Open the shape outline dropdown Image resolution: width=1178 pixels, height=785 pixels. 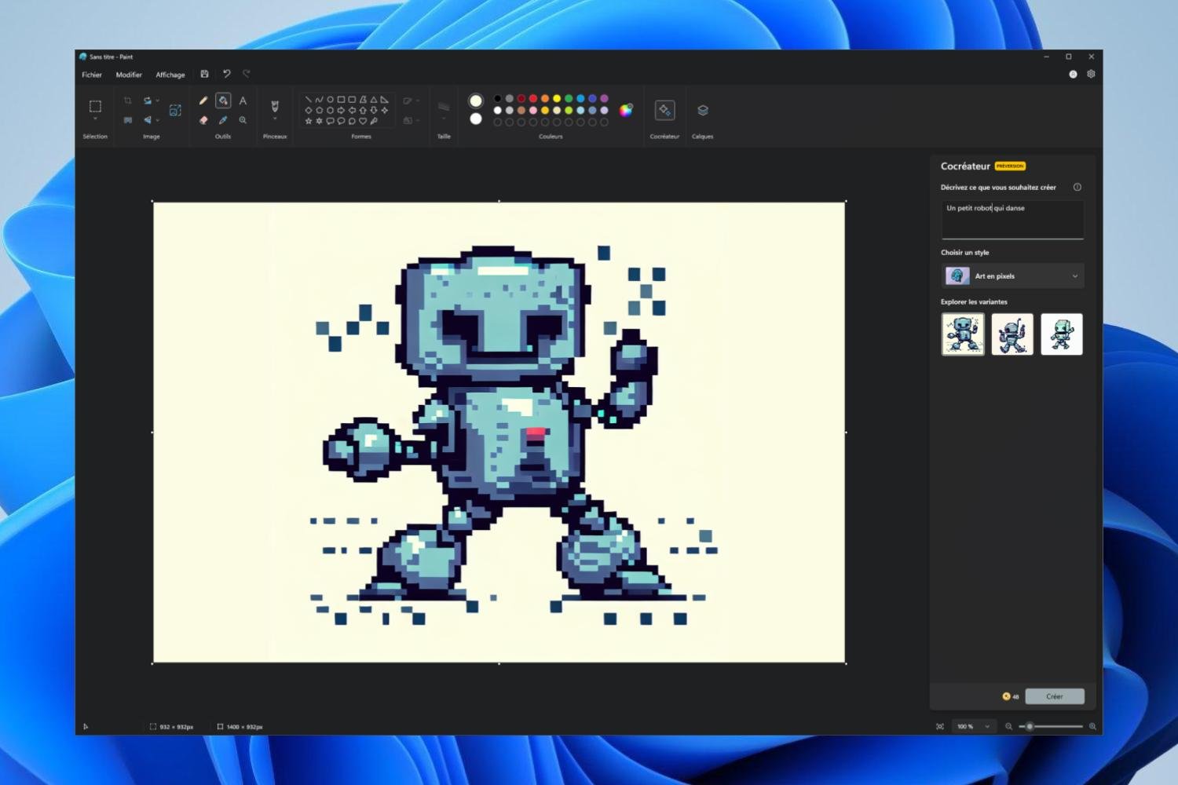tap(411, 100)
